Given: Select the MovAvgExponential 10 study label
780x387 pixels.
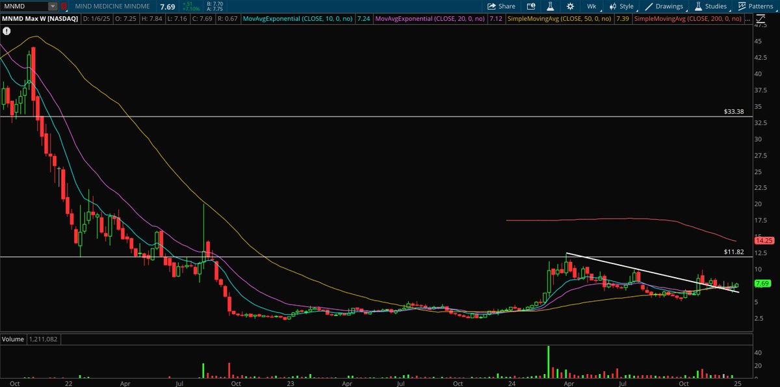Looking at the screenshot, I should pyautogui.click(x=297, y=19).
